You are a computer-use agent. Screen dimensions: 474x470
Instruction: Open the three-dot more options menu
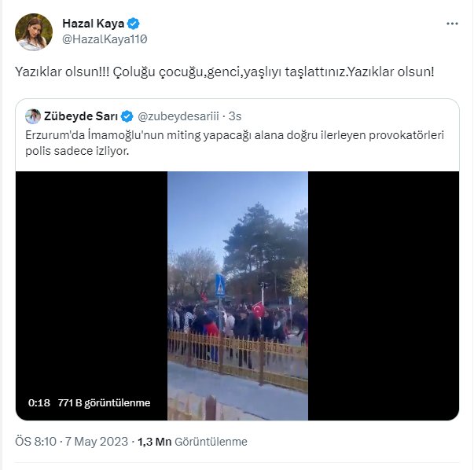coord(452,24)
